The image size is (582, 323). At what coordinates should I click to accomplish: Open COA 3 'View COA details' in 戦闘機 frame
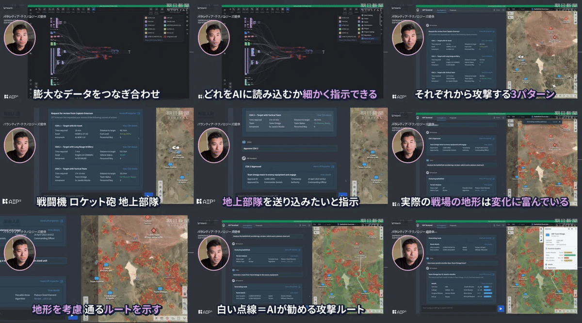(130, 169)
